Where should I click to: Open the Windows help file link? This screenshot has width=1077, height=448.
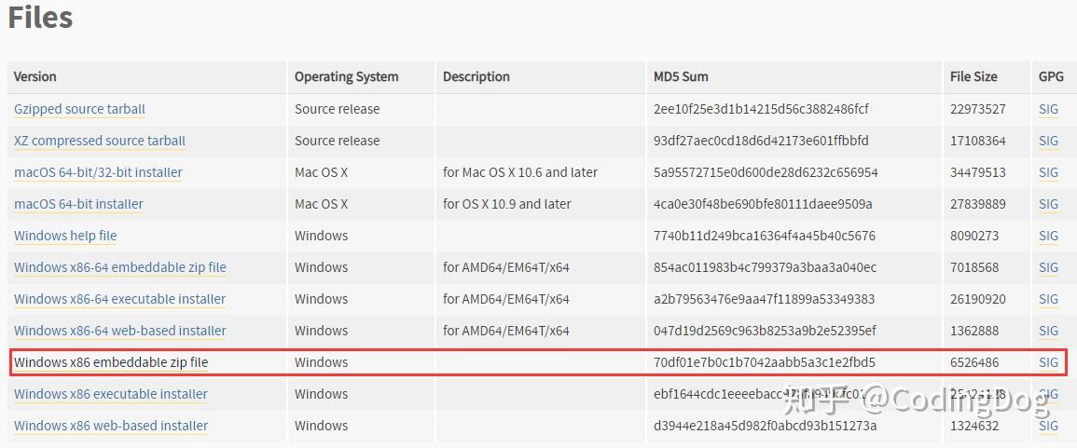click(x=65, y=236)
